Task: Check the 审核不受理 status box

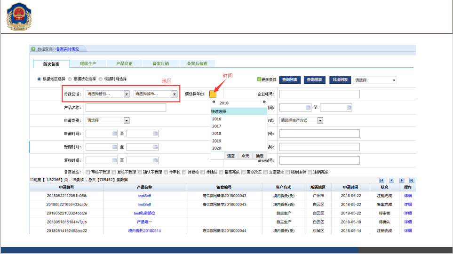Action: 88,172
